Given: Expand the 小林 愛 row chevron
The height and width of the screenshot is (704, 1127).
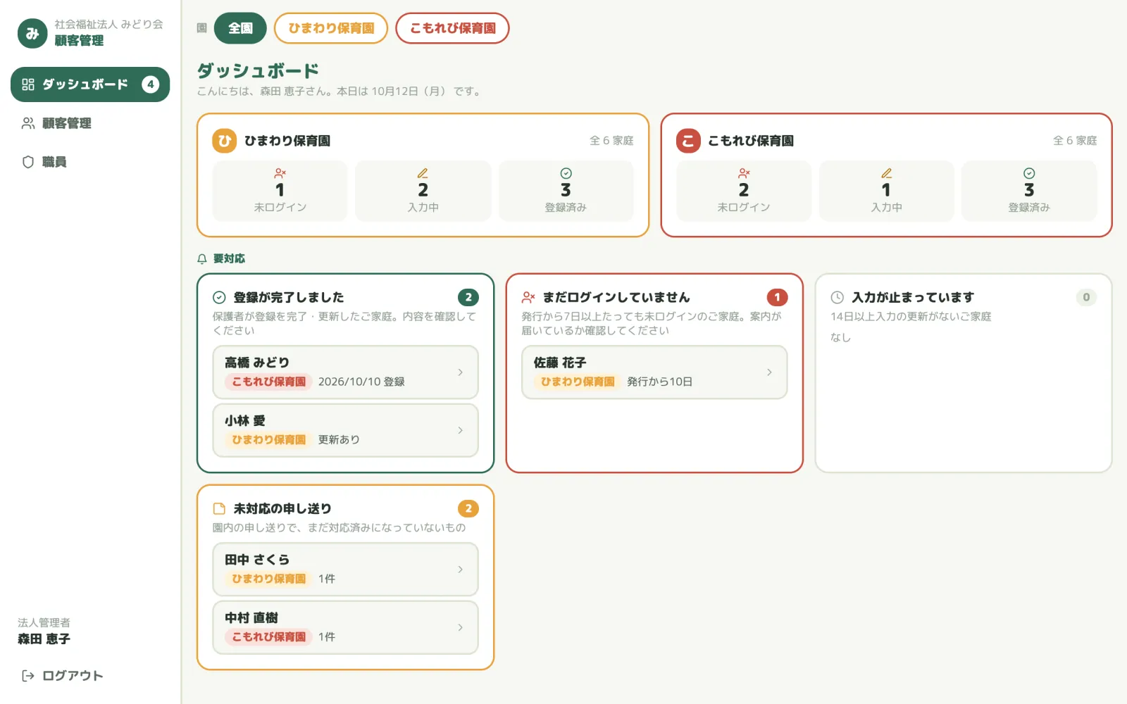Looking at the screenshot, I should [460, 430].
